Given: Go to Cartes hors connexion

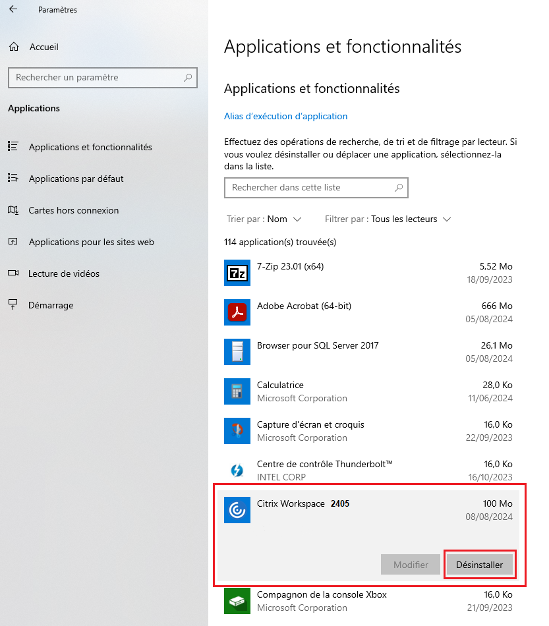Looking at the screenshot, I should (x=73, y=210).
